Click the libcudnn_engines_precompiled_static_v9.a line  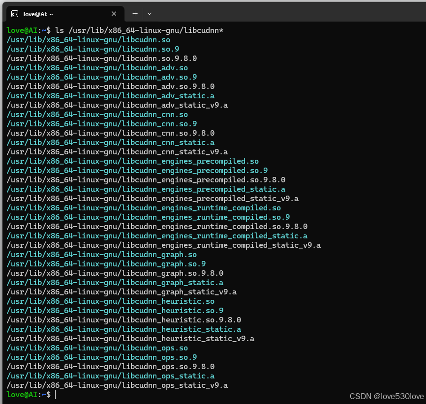152,199
